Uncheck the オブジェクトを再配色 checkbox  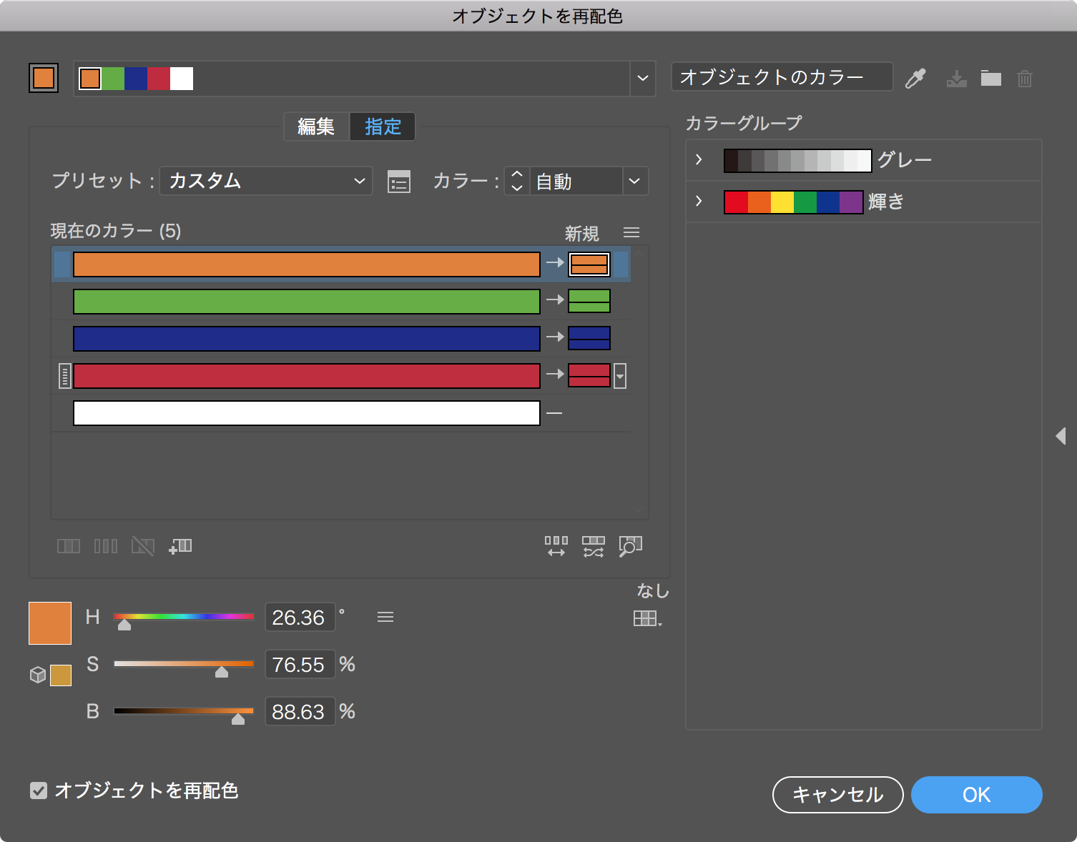[39, 791]
